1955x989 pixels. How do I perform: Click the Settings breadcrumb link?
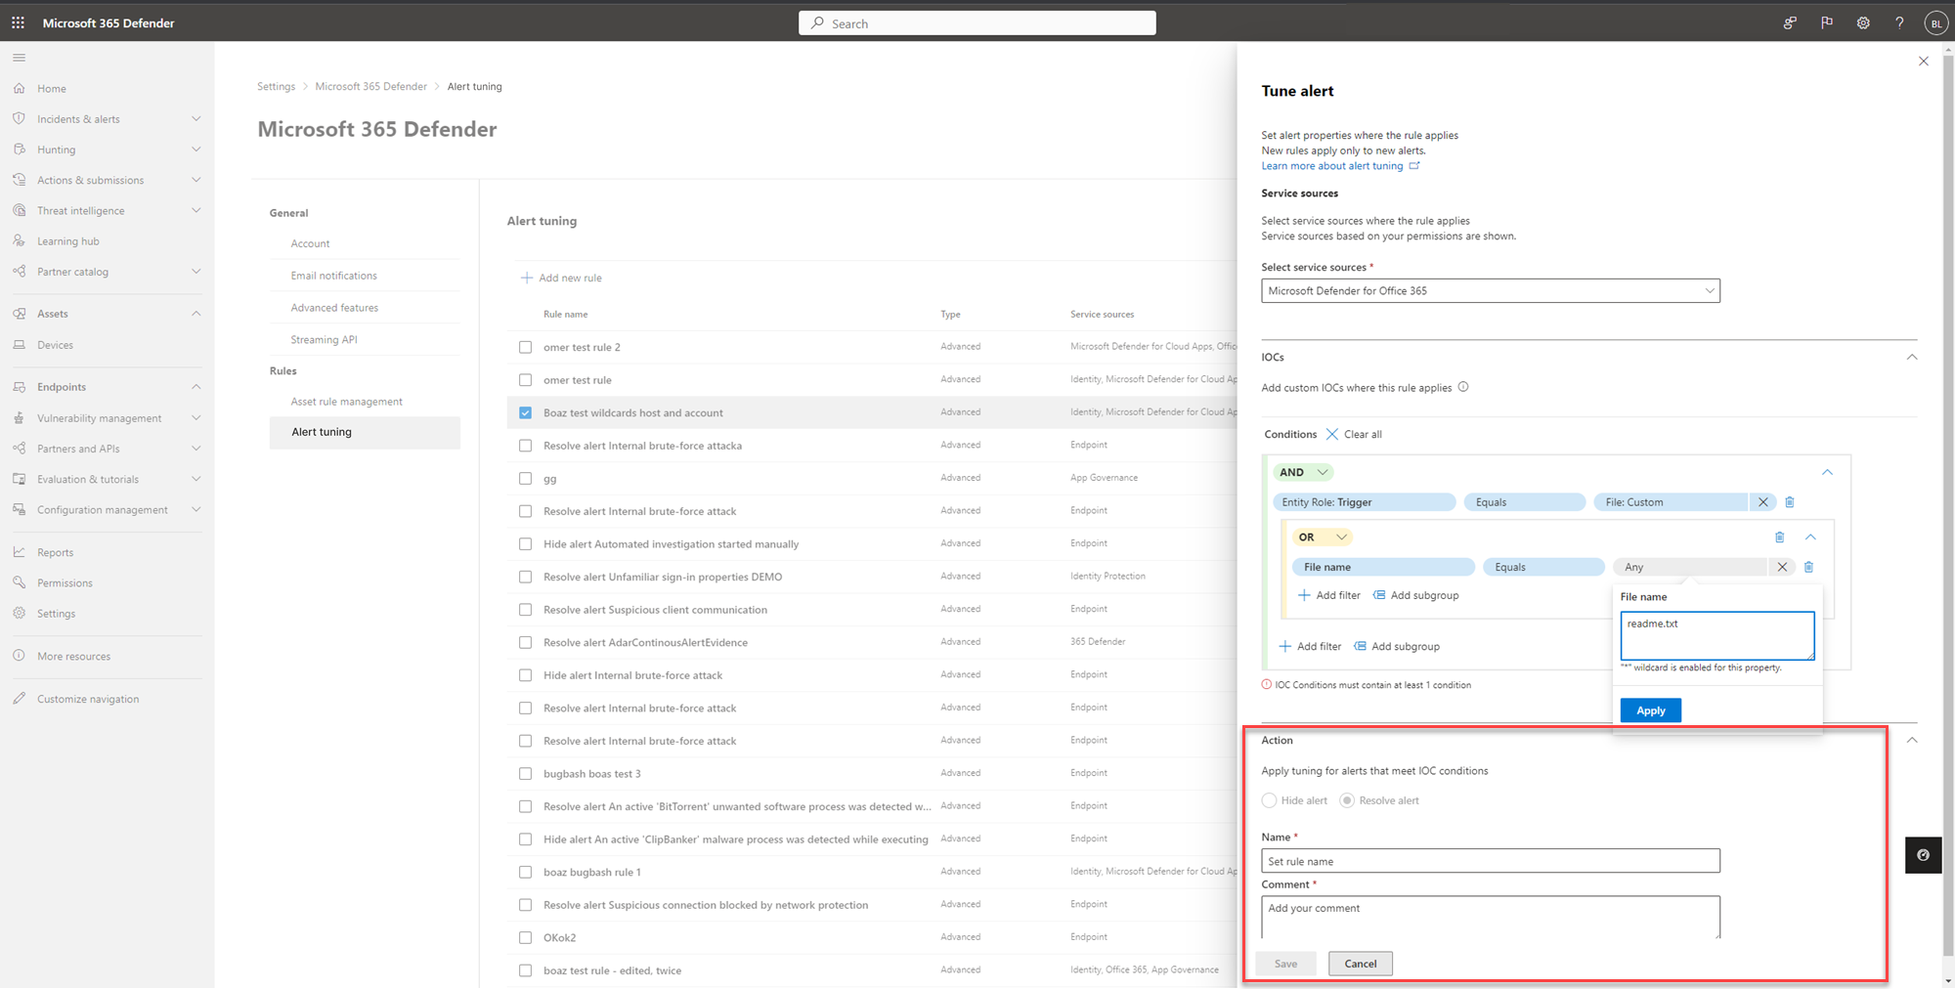pos(276,86)
